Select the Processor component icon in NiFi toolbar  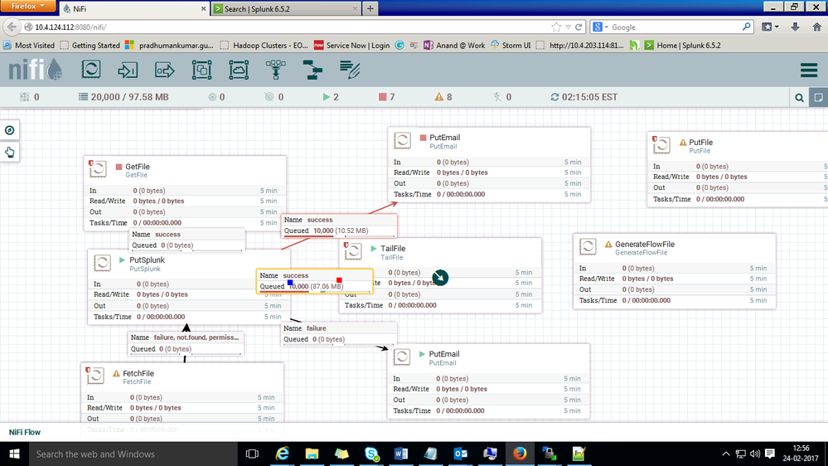click(x=91, y=70)
